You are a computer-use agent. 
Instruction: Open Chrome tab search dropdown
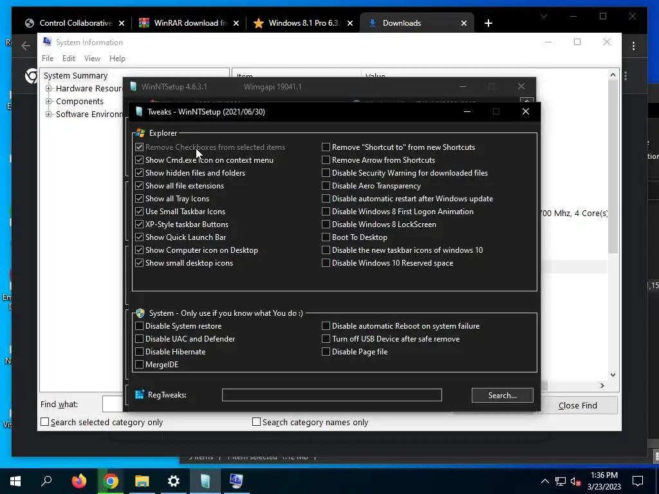tap(544, 16)
